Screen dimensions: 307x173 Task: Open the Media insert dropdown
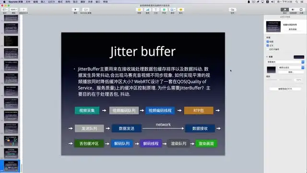tap(172, 10)
